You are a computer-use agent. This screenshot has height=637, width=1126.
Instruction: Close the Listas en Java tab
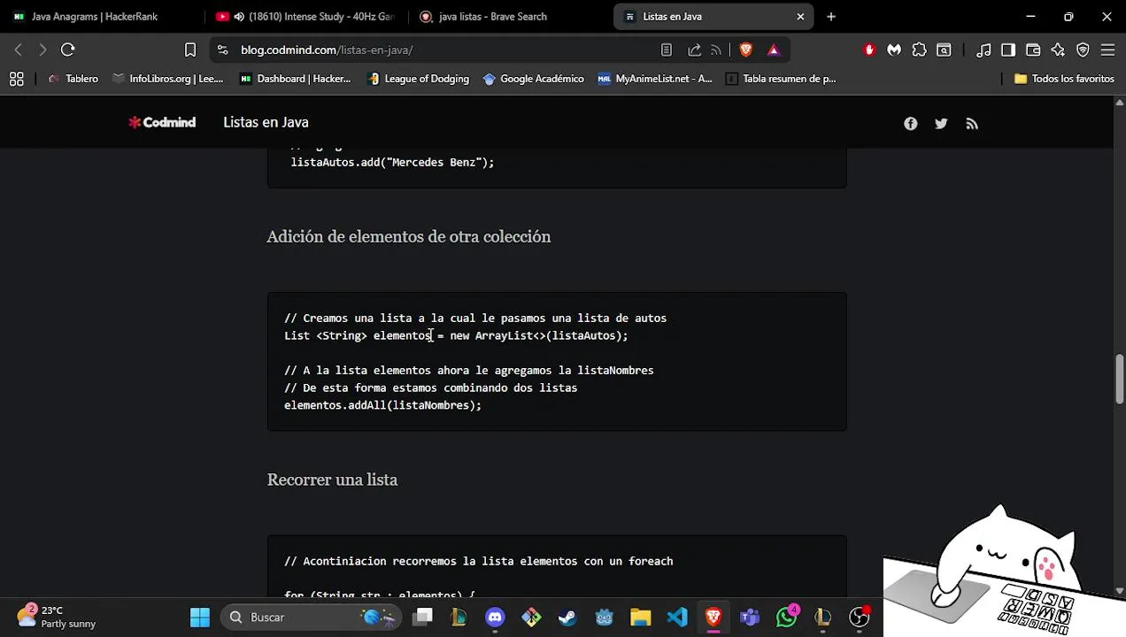800,16
